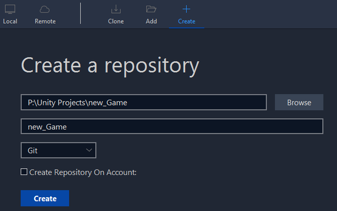Switch to the Remote tab label
This screenshot has width=337, height=211.
coord(45,21)
